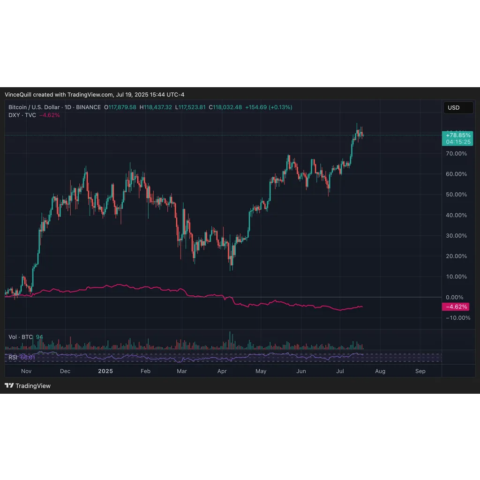Click the 0.00% axis label
This screenshot has height=480, width=480.
pyautogui.click(x=455, y=297)
